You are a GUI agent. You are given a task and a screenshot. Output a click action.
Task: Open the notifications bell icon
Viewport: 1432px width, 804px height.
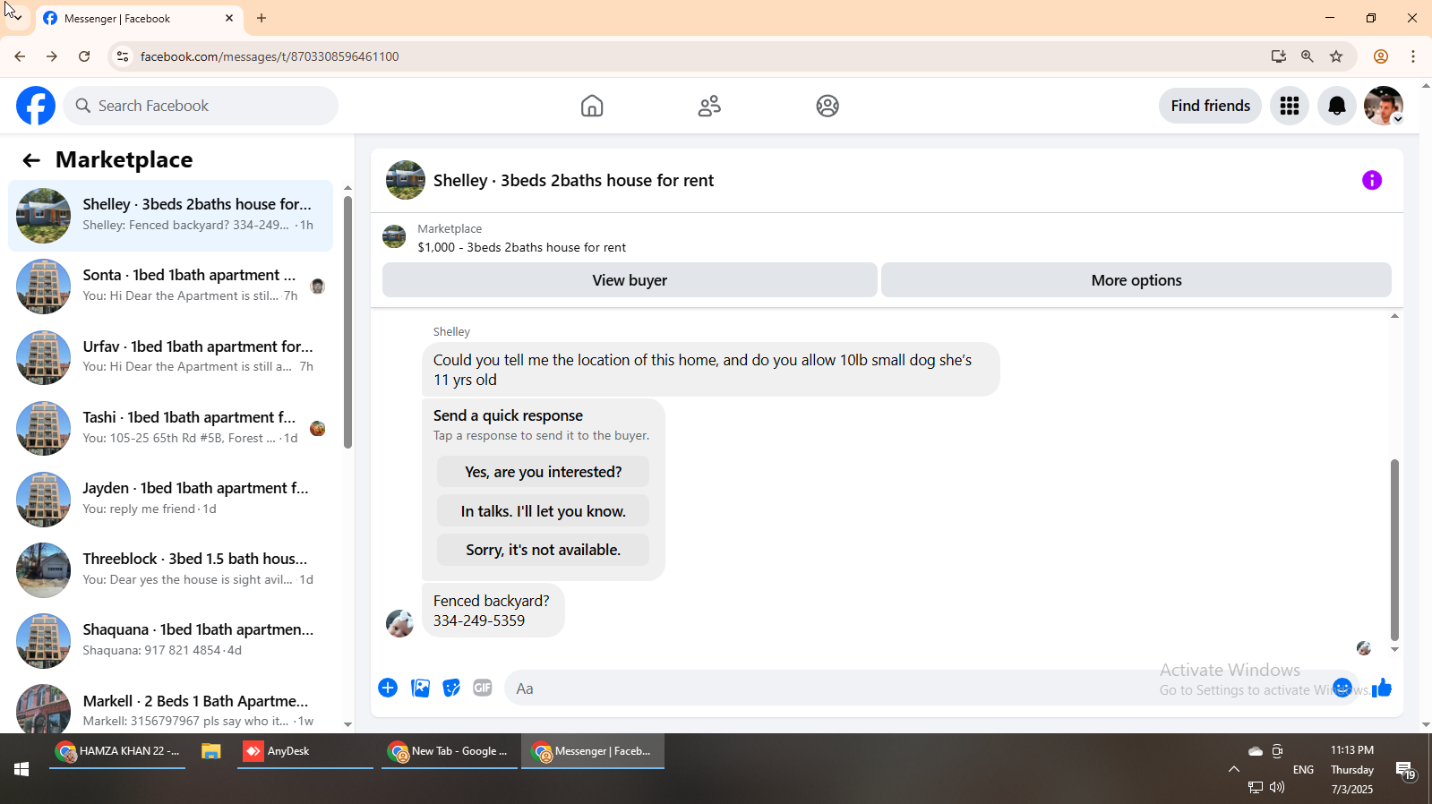coord(1337,106)
